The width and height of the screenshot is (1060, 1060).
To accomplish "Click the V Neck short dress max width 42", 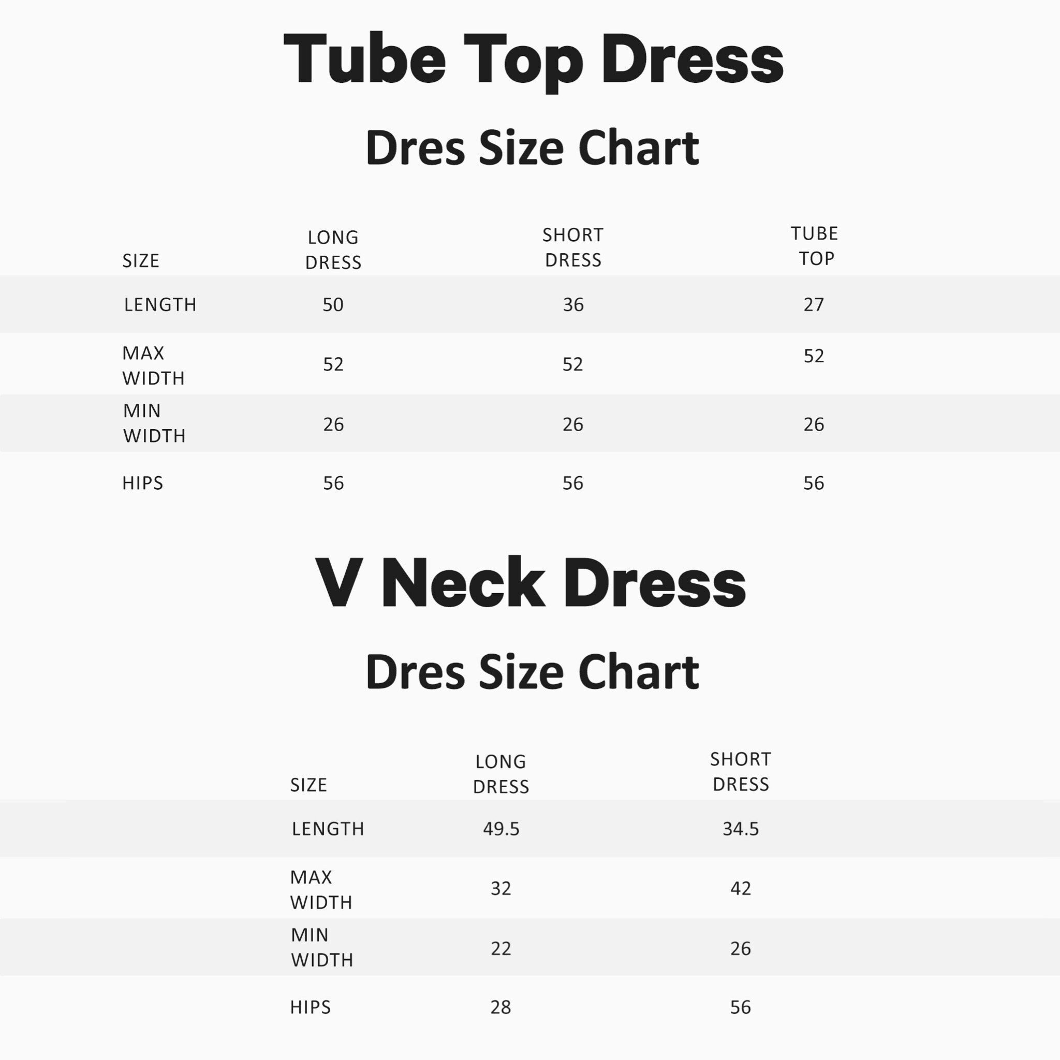I will [741, 888].
